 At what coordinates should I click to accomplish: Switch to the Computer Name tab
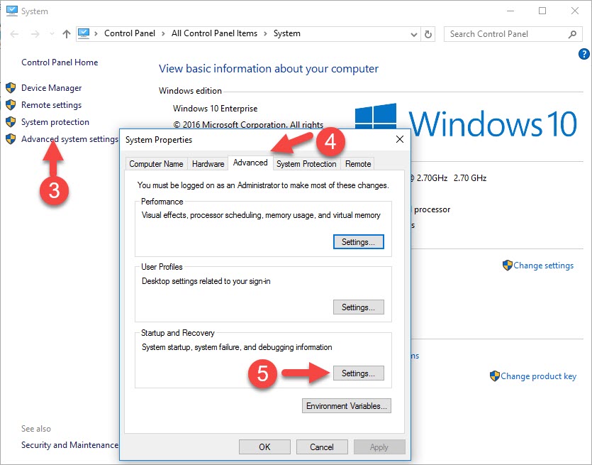156,164
